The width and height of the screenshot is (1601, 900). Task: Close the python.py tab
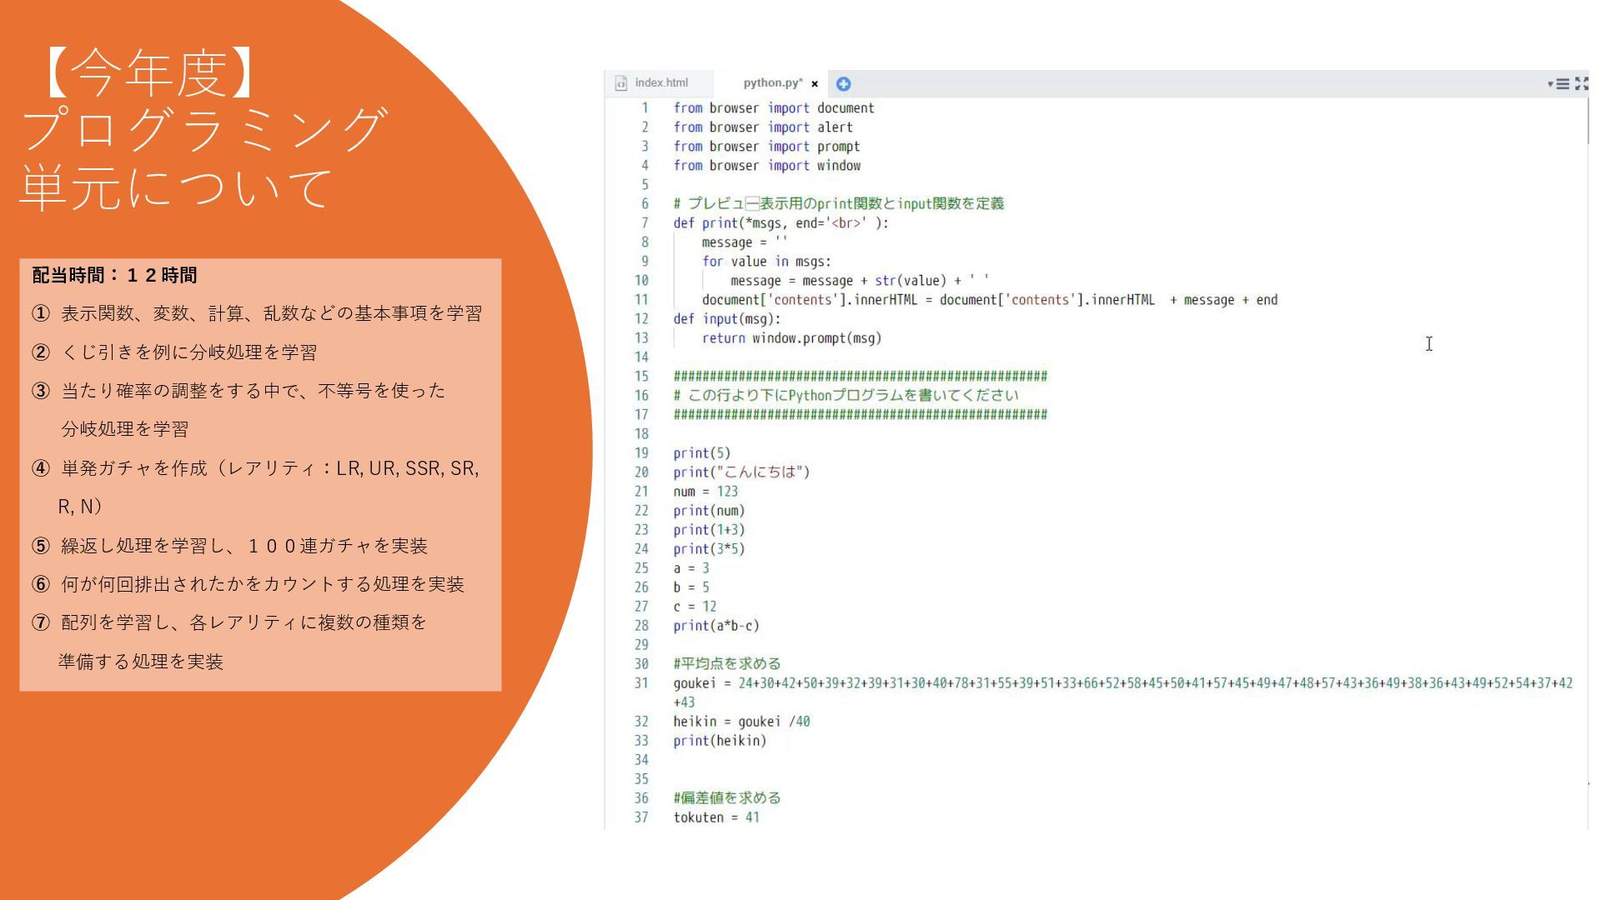815,83
